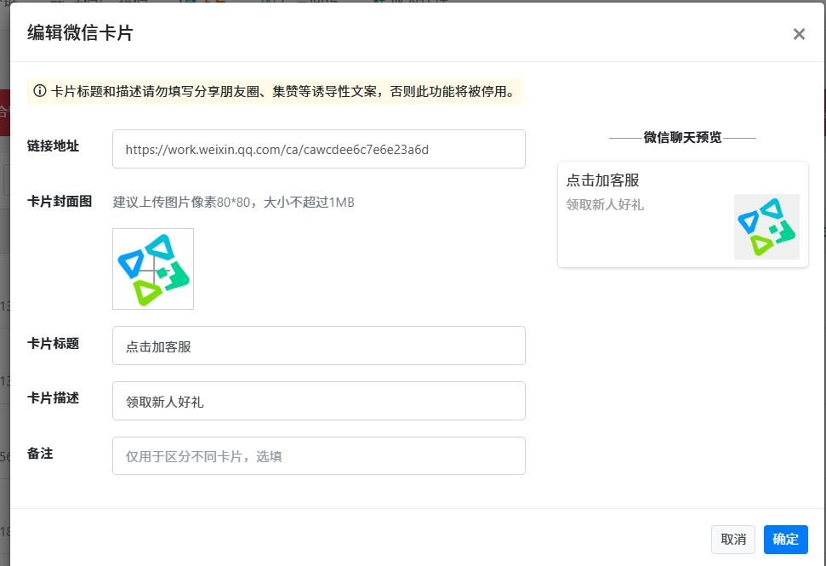Click the logo icon in chat preview

coord(766,226)
